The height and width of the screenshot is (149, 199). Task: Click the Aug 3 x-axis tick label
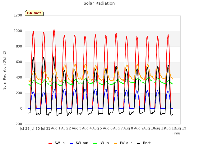[77, 129]
